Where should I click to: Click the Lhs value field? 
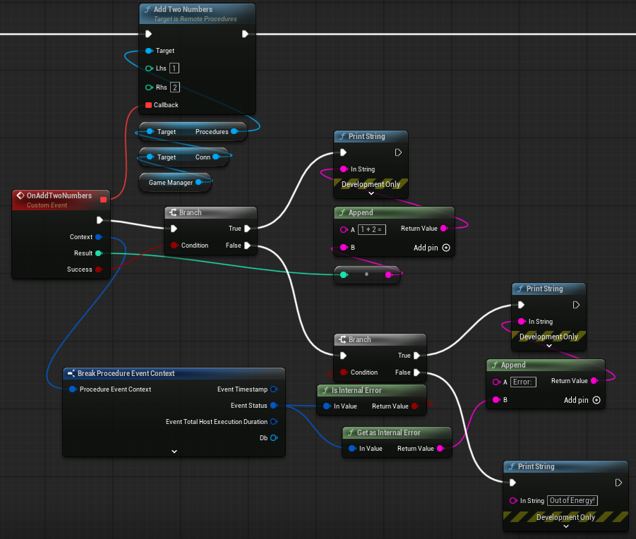174,68
